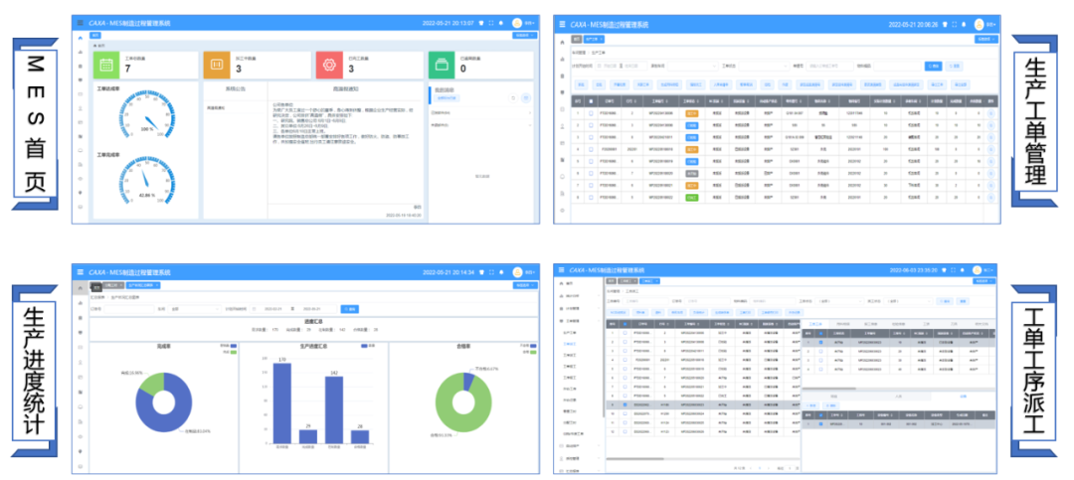Click home icon in MES home sidebar
The height and width of the screenshot is (480, 1074).
tap(81, 37)
